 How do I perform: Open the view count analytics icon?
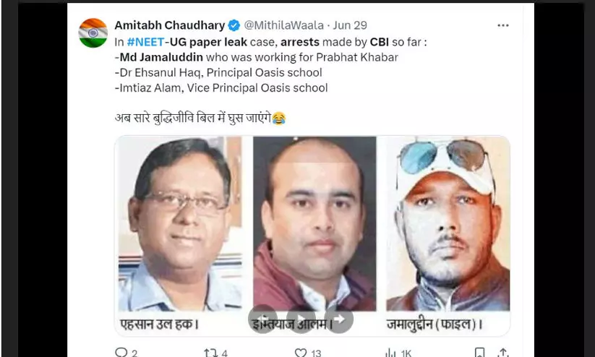click(x=390, y=353)
